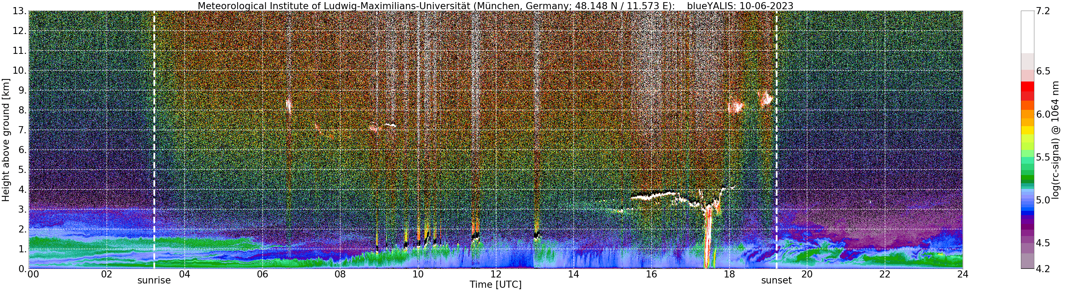Click the y-axis tick label 11.

coord(19,51)
